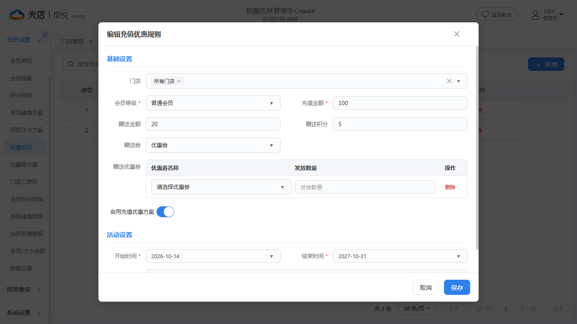Check the checkbox for row 2

click(67, 130)
